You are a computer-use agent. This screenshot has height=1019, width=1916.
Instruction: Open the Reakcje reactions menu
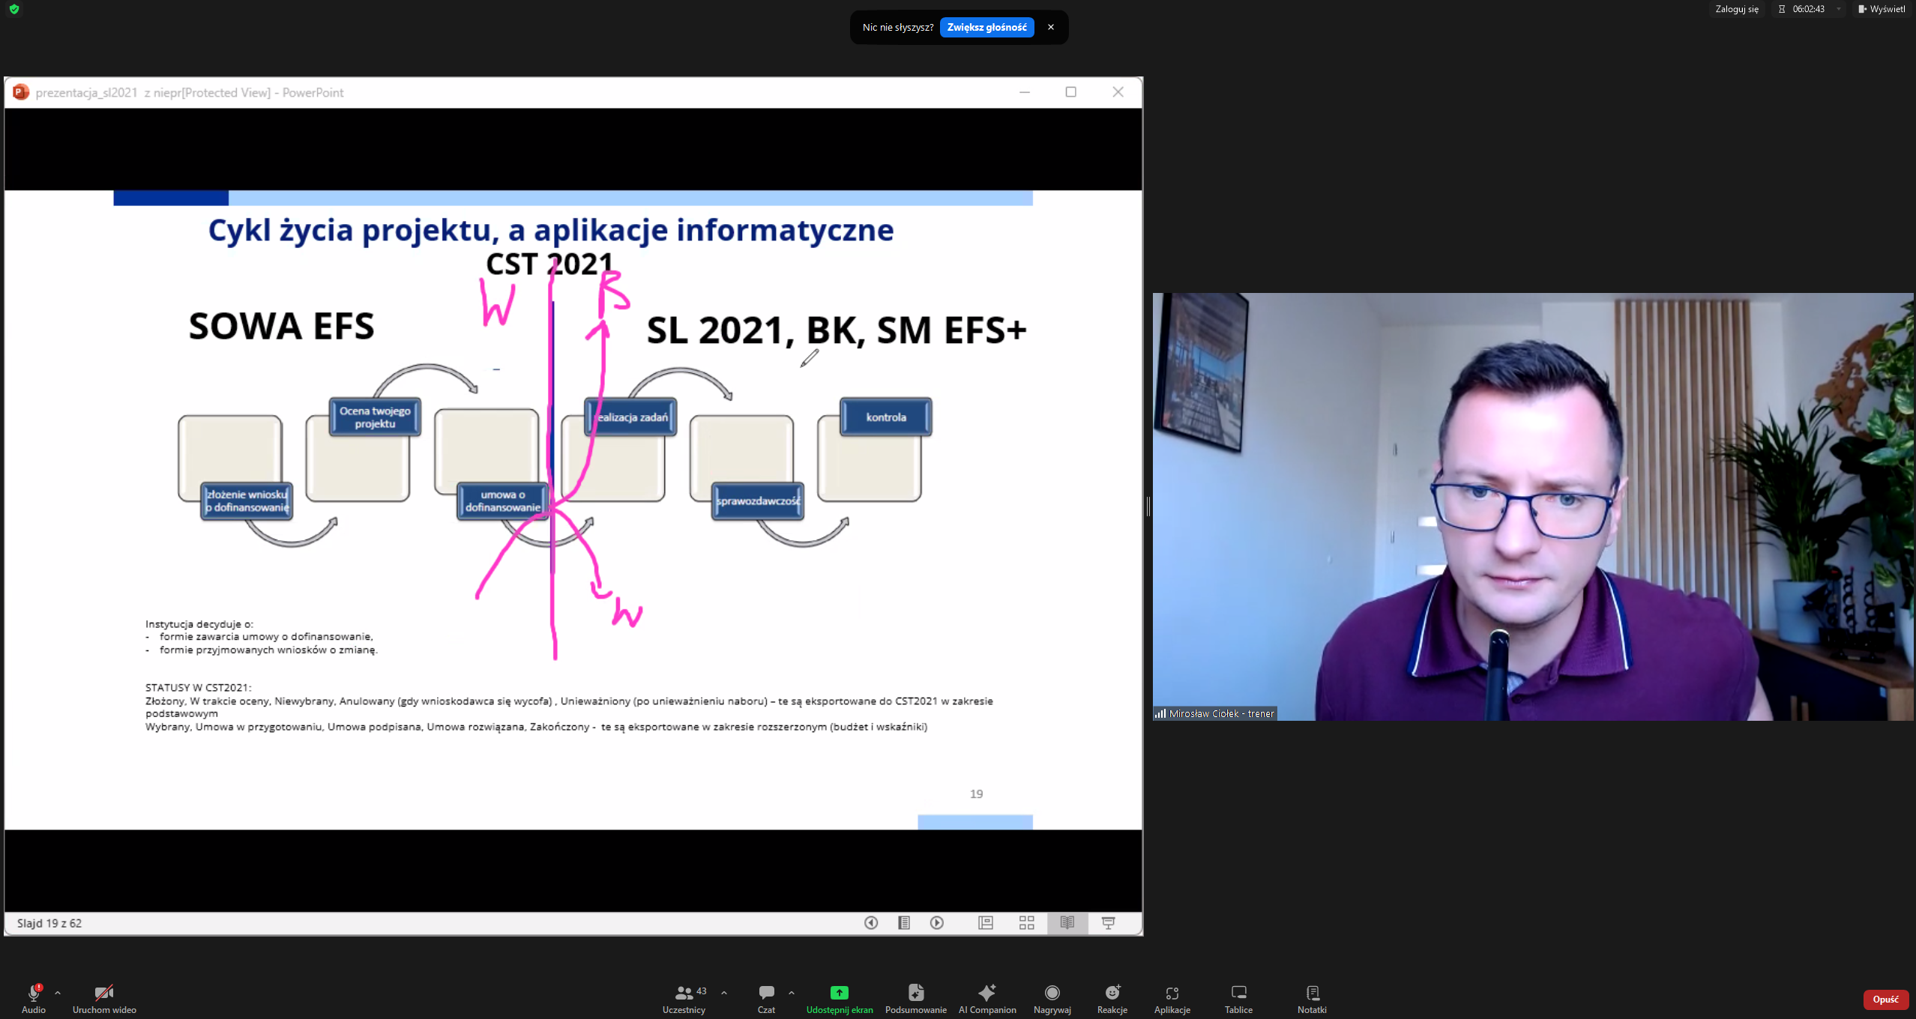(x=1112, y=993)
